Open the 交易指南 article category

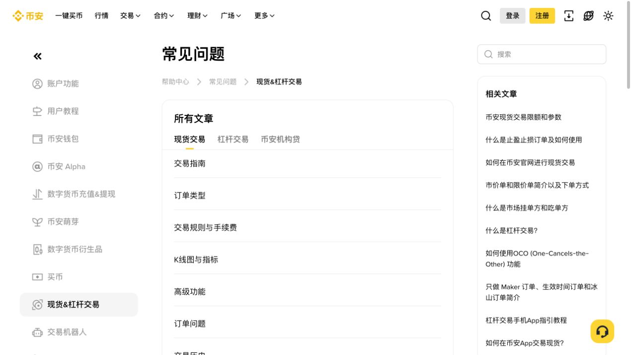(x=308, y=164)
